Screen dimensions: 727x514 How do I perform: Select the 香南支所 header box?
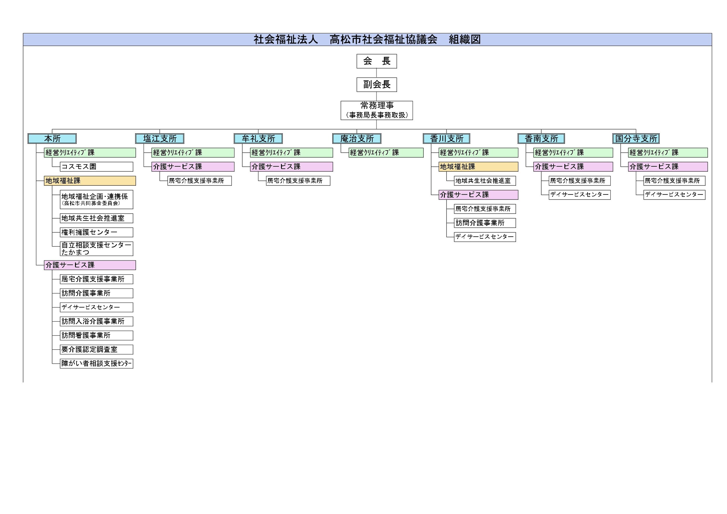[x=541, y=139]
